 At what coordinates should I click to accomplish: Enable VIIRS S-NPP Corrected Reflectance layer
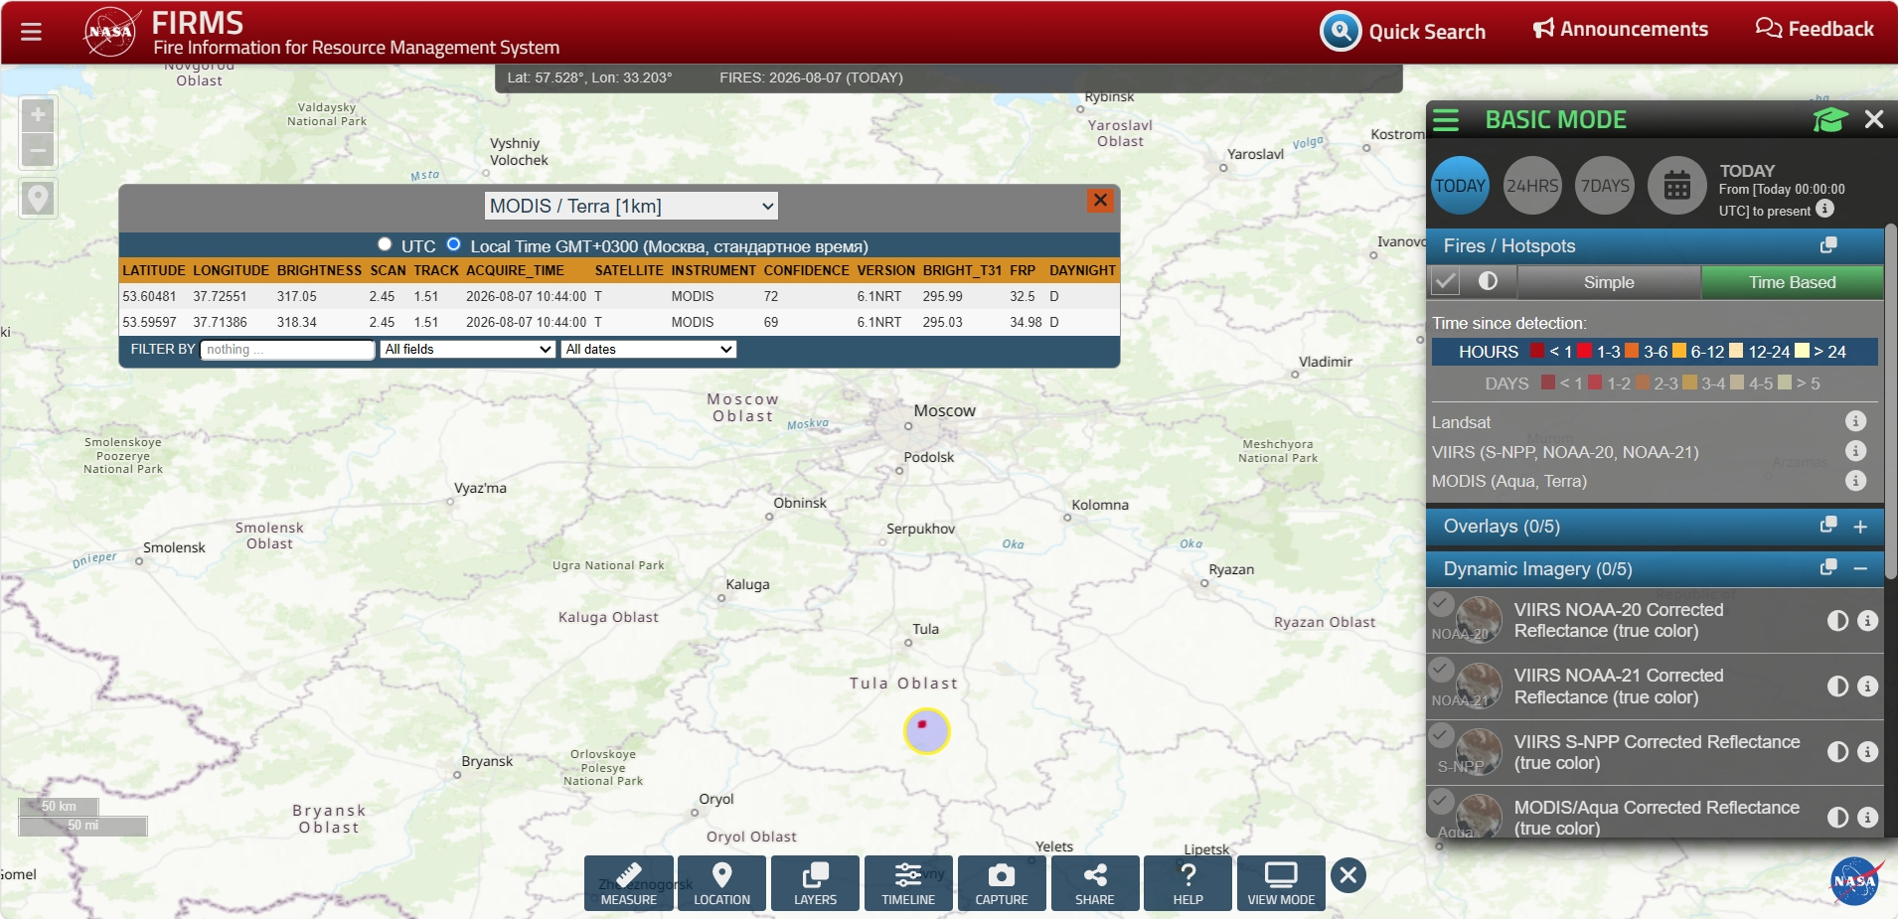pyautogui.click(x=1441, y=735)
